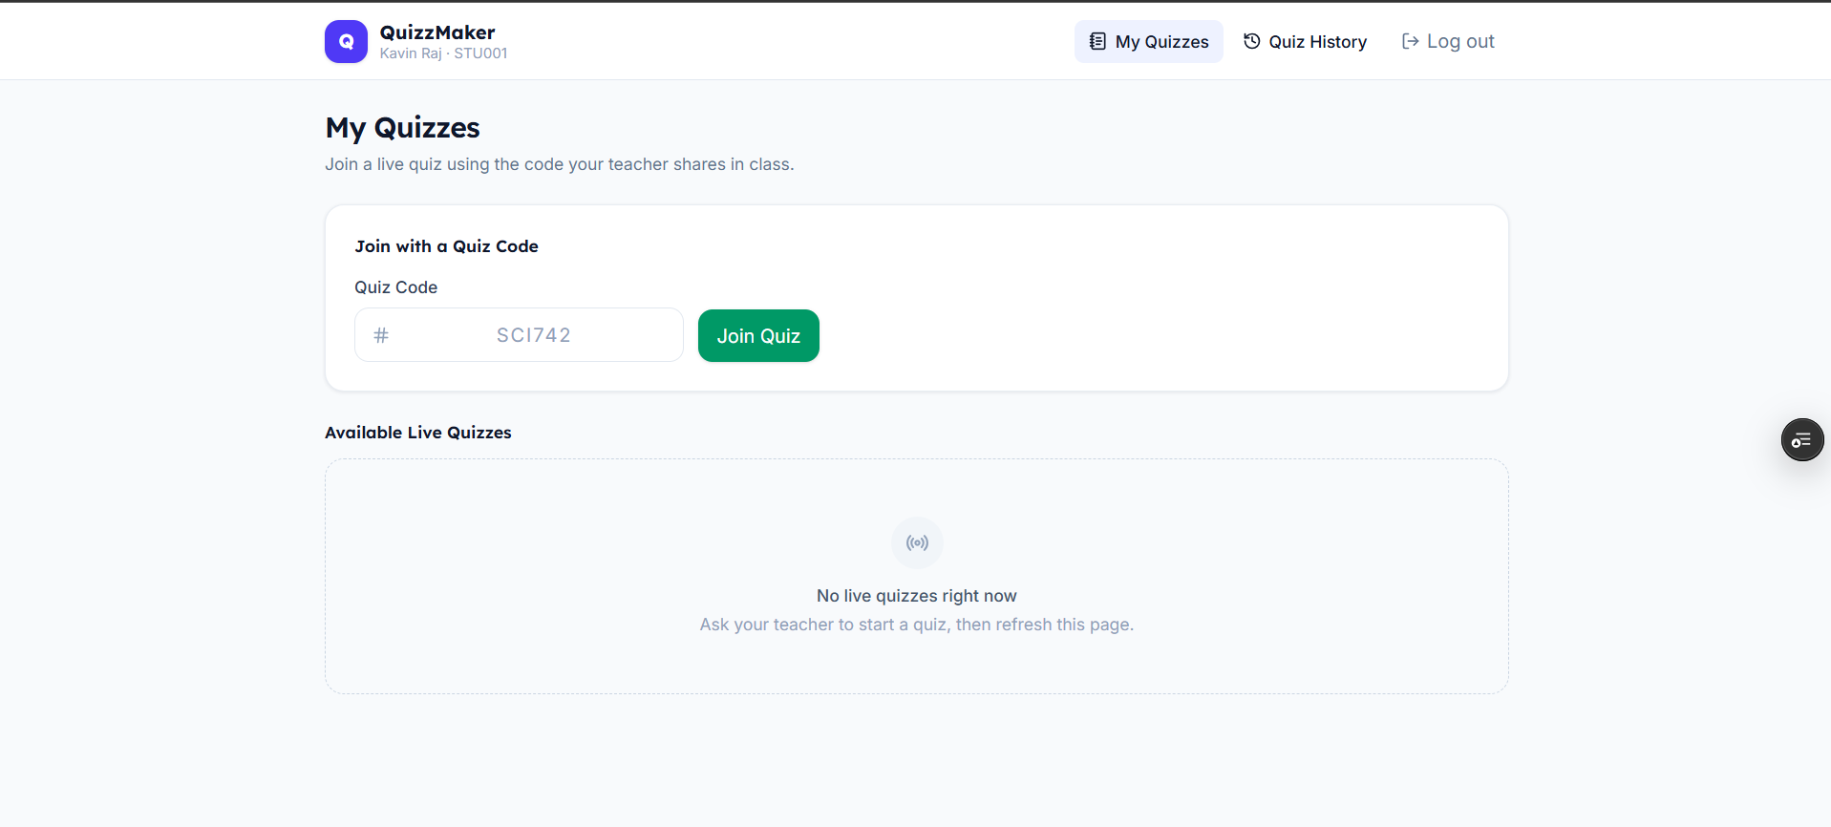Click the 'My Quizzes' page heading
This screenshot has height=827, width=1831.
pos(402,128)
